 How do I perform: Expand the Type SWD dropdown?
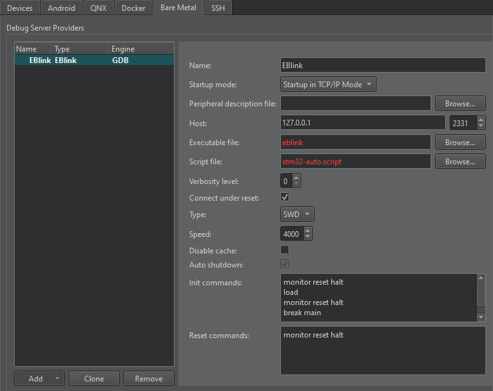pos(297,215)
